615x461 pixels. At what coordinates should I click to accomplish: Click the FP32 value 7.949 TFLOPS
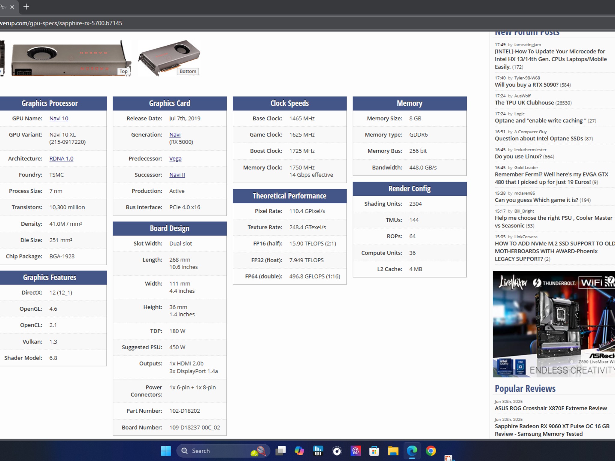click(306, 260)
